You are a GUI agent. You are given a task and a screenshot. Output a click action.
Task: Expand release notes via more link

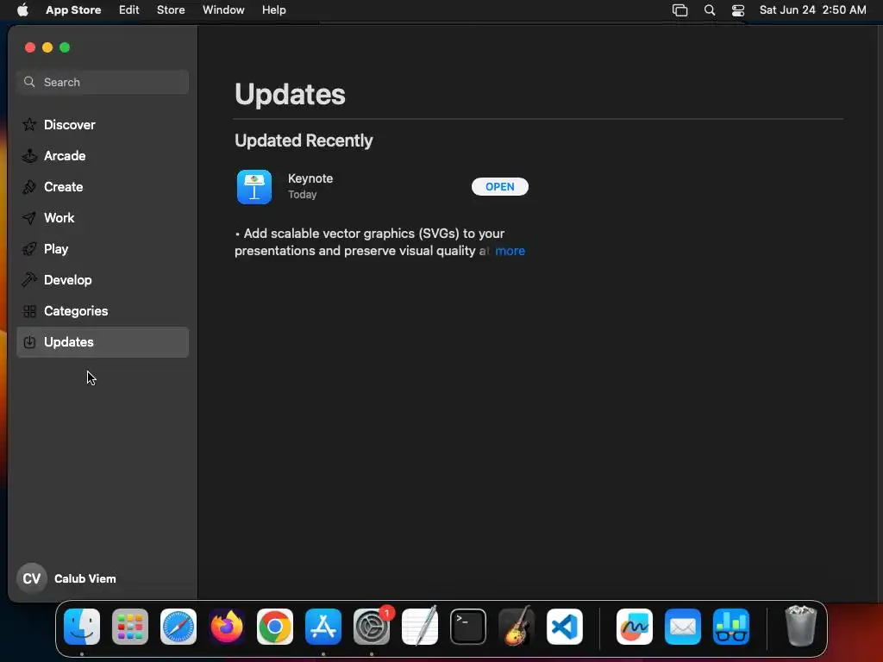click(x=510, y=251)
